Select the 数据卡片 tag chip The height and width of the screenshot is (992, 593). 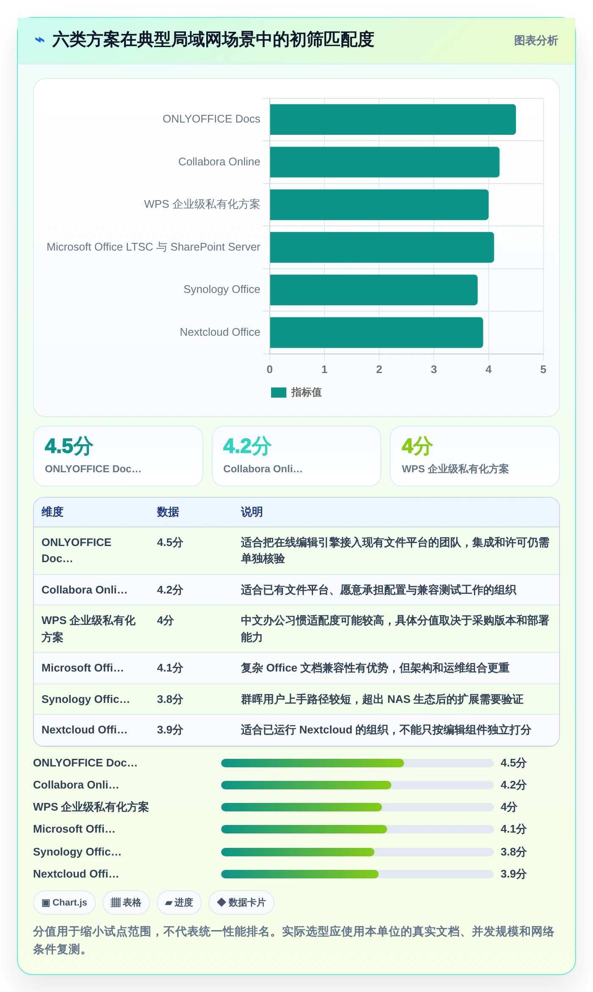(x=241, y=903)
